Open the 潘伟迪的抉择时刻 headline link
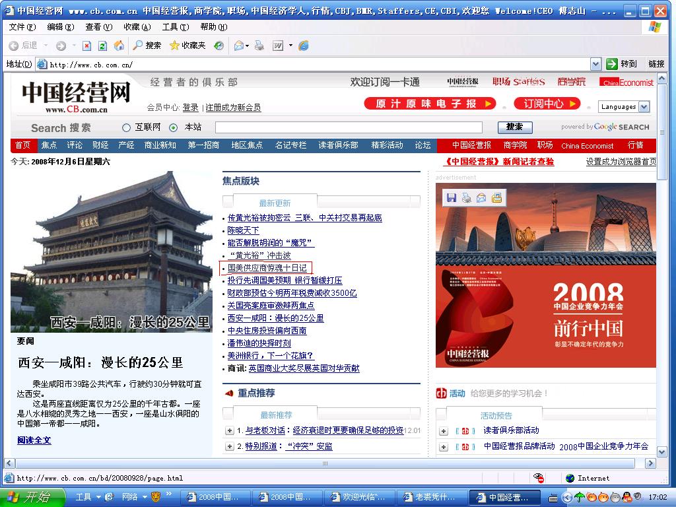This screenshot has height=507, width=676. (259, 343)
